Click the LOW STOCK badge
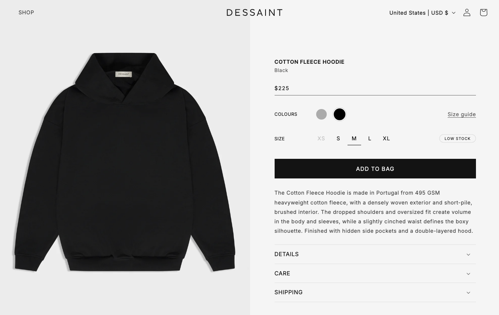This screenshot has height=315, width=499. coord(457,138)
